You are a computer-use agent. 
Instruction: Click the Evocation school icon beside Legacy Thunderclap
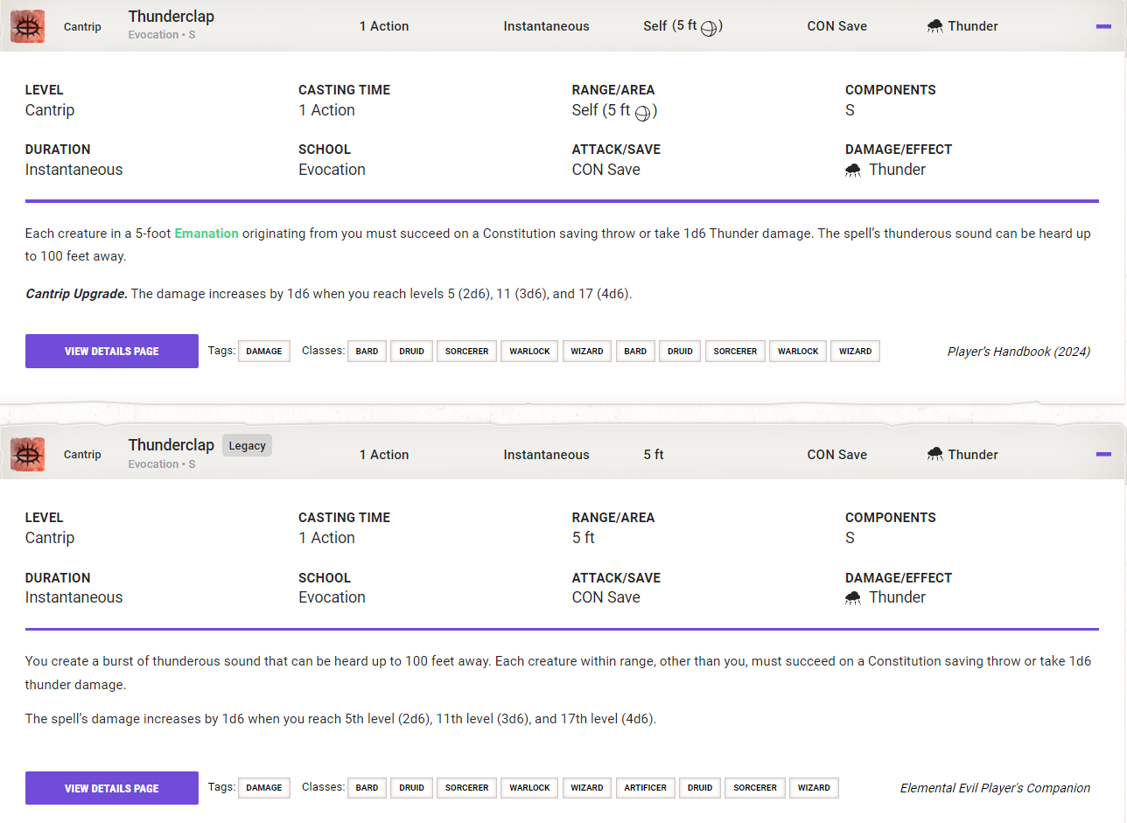[x=28, y=454]
